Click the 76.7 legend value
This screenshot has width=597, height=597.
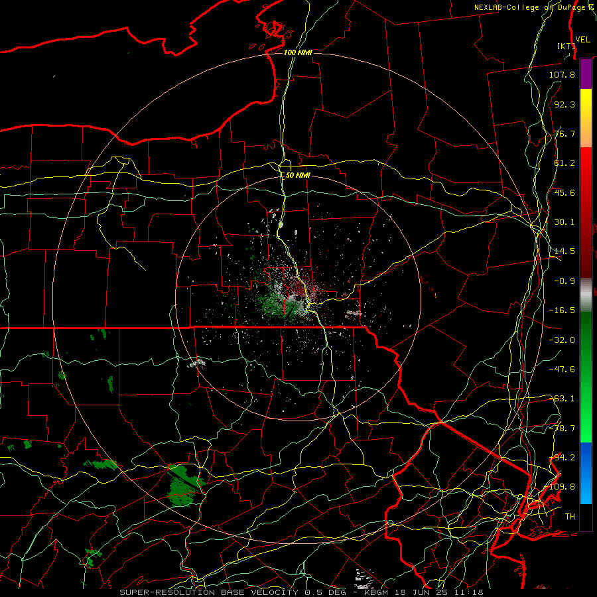click(x=564, y=133)
